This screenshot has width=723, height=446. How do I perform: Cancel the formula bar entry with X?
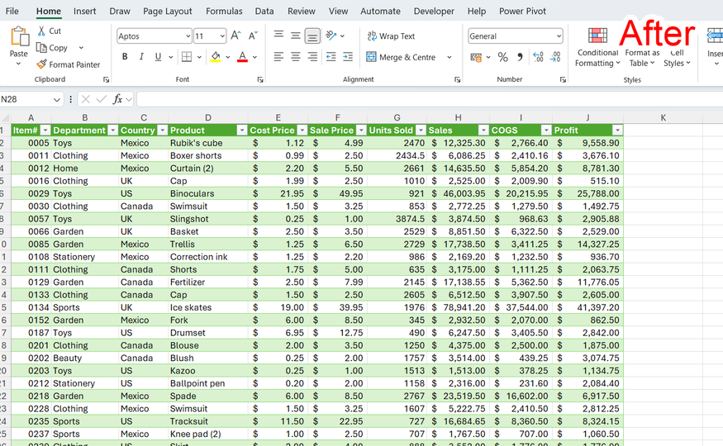click(85, 99)
